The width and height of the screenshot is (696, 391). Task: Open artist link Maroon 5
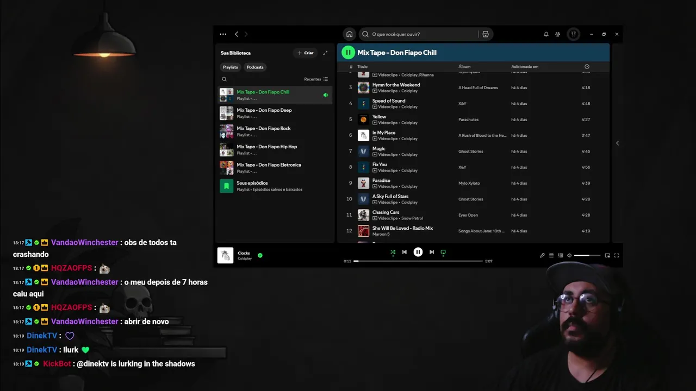coord(381,234)
